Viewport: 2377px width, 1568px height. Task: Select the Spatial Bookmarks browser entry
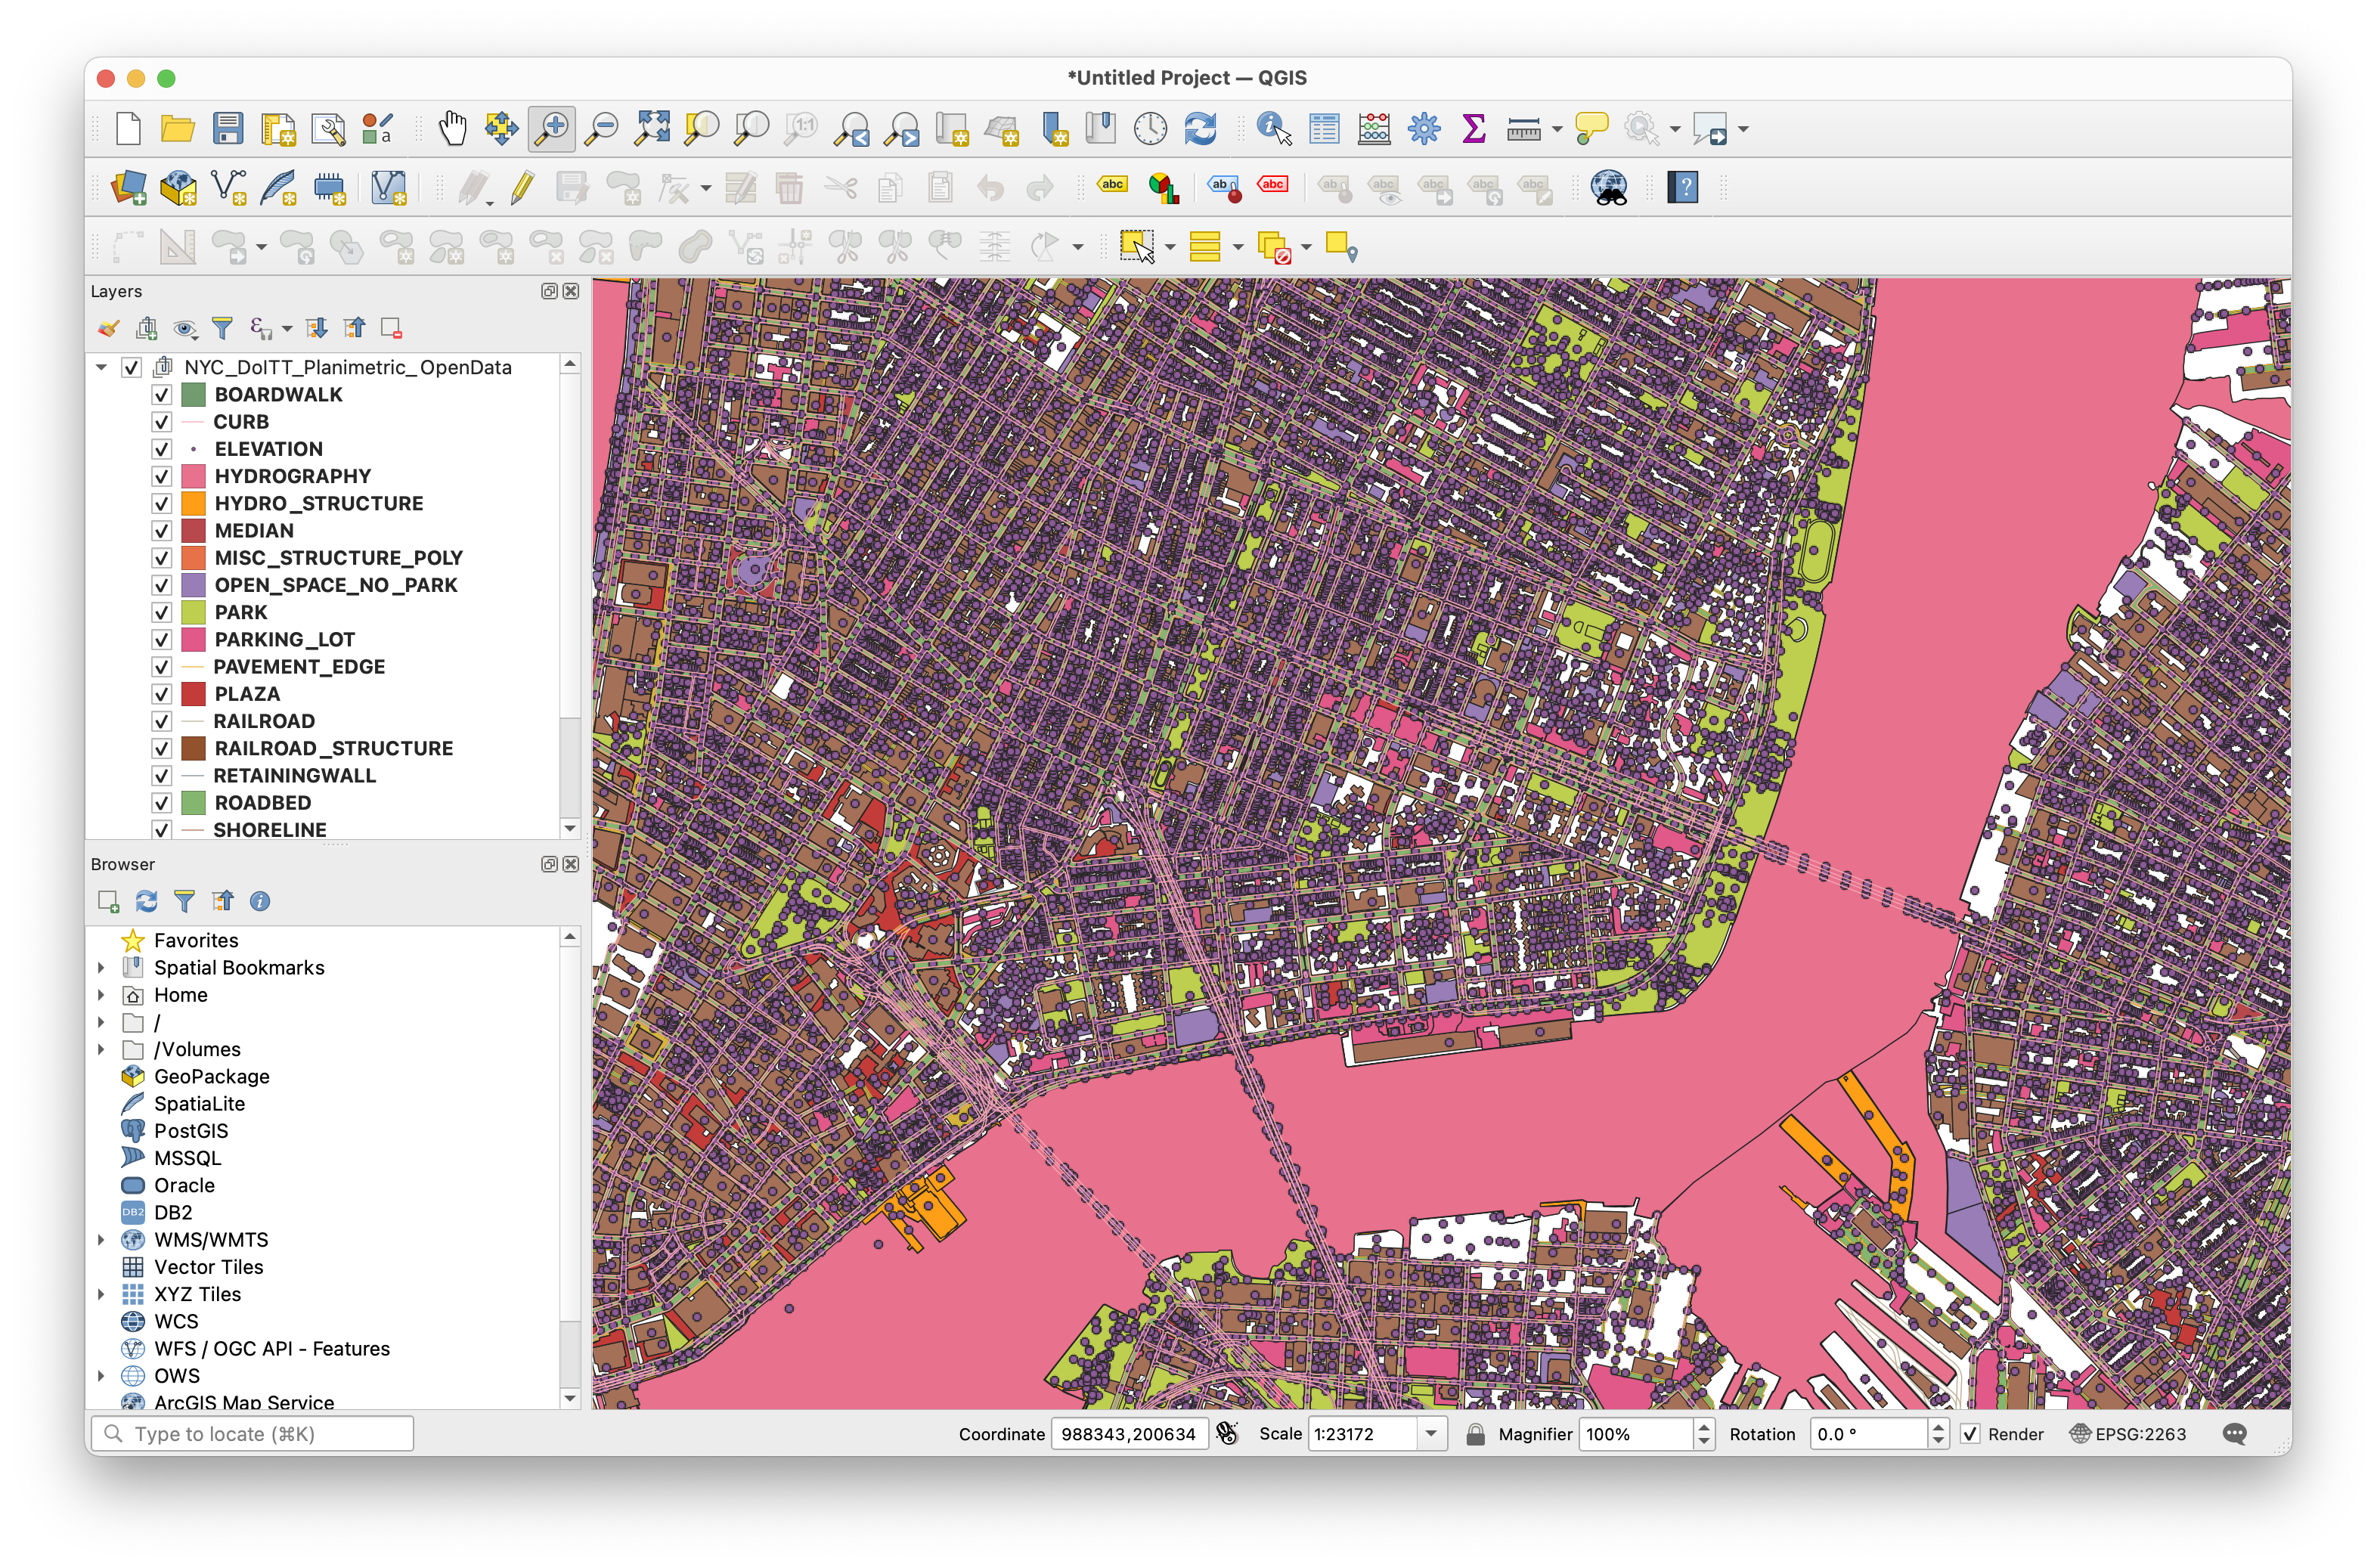click(238, 968)
